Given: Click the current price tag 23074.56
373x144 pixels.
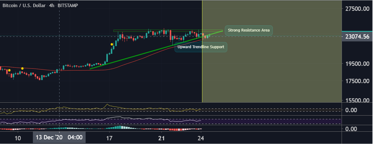Looking at the screenshot, I should [x=357, y=36].
